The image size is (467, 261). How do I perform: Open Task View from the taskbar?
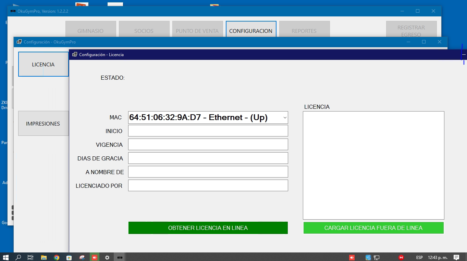coord(30,257)
